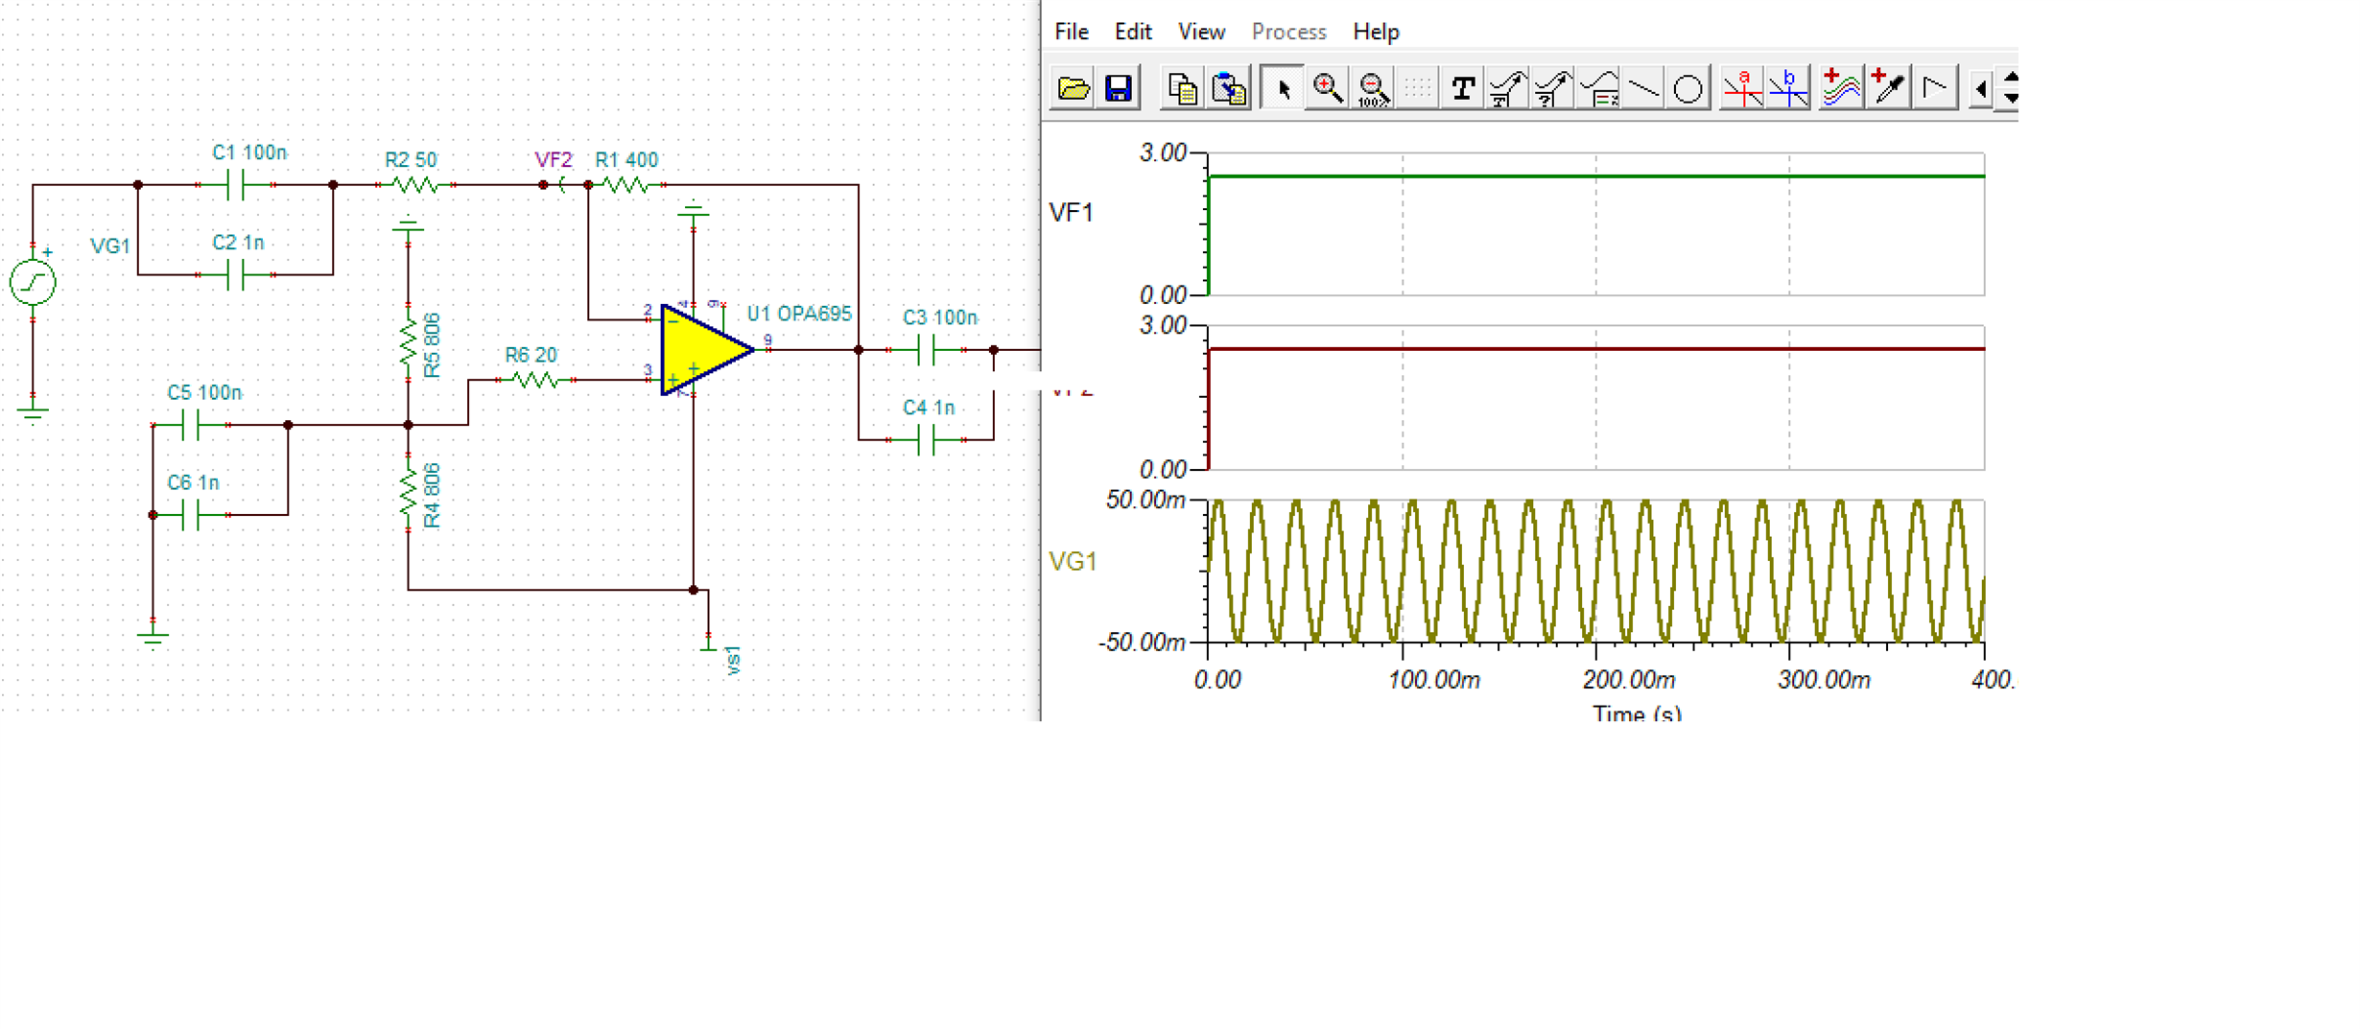
Task: Insert a legend on the diagram
Action: click(1598, 89)
